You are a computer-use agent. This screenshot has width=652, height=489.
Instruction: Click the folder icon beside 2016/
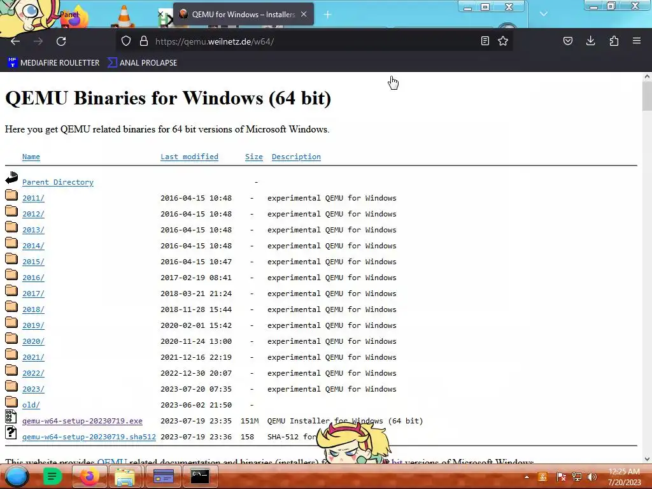(11, 274)
